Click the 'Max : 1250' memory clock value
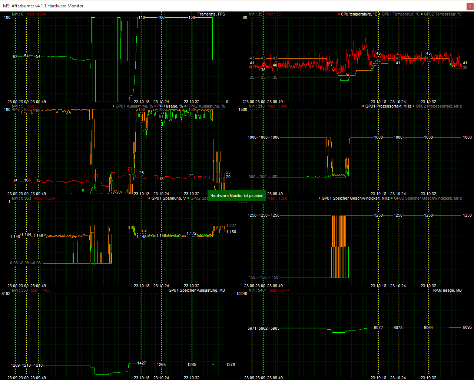The height and width of the screenshot is (380, 474). pos(278,198)
